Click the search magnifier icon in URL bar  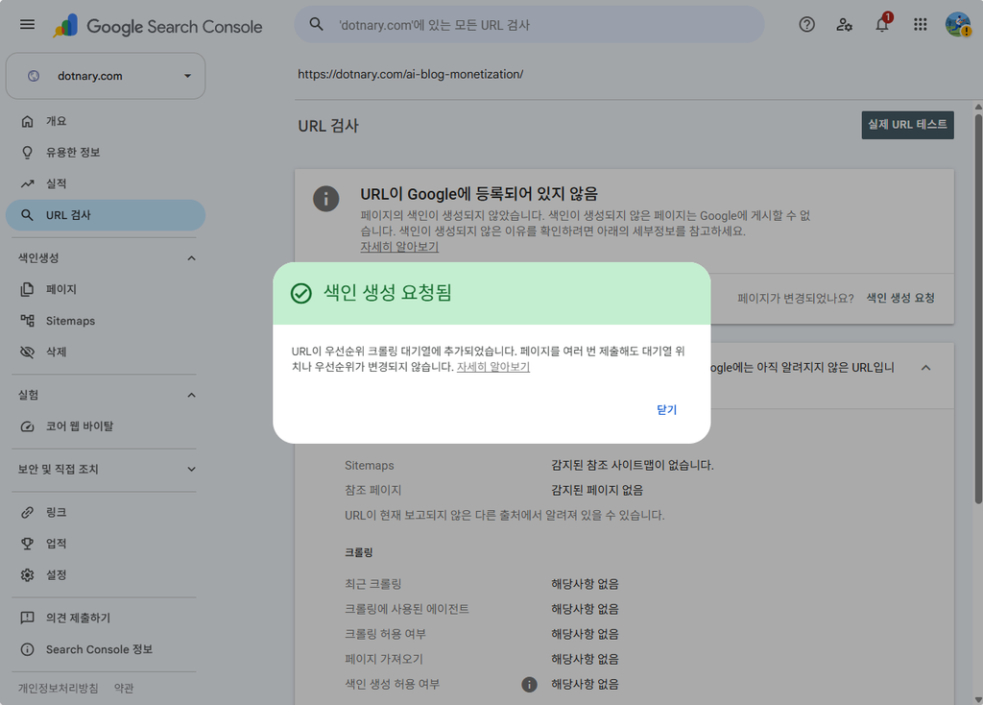317,25
